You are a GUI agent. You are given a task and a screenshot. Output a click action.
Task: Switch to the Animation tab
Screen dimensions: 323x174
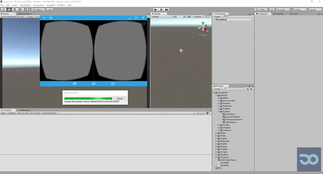(x=23, y=110)
